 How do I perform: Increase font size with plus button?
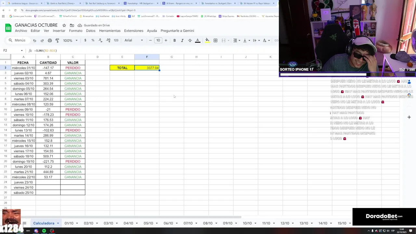click(x=166, y=40)
